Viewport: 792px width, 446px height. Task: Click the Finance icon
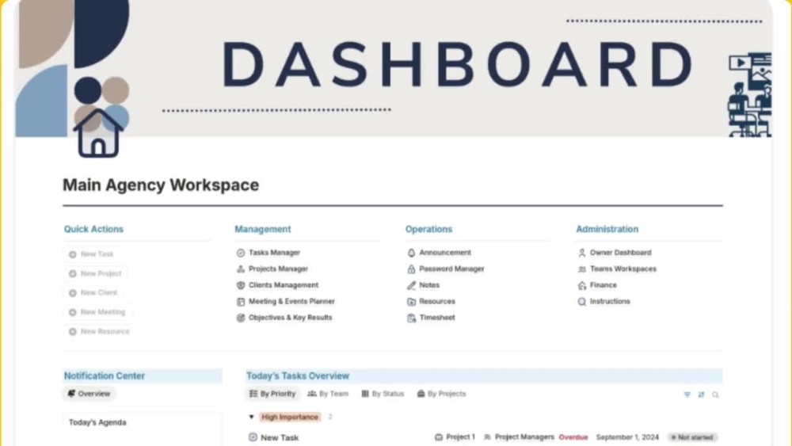(582, 285)
